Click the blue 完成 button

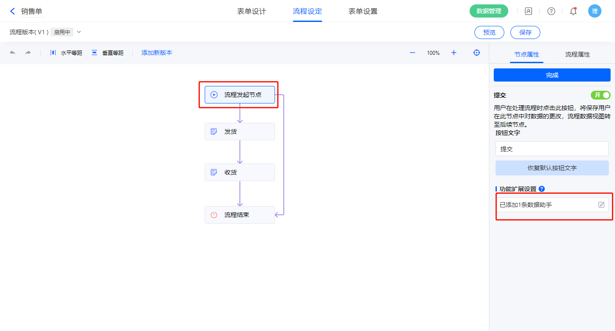coord(552,75)
